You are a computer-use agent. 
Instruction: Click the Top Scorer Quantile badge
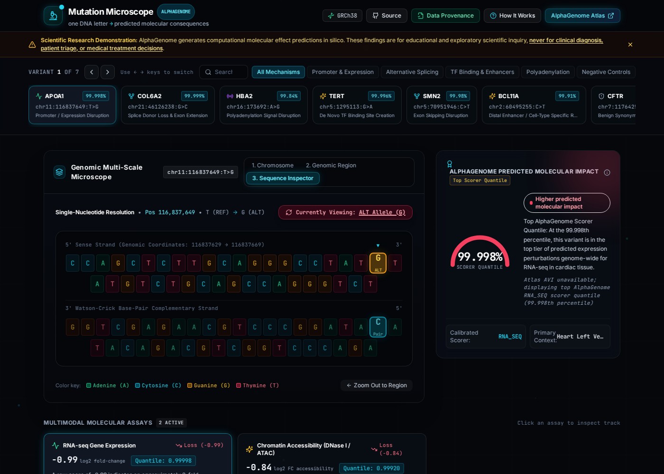(480, 181)
